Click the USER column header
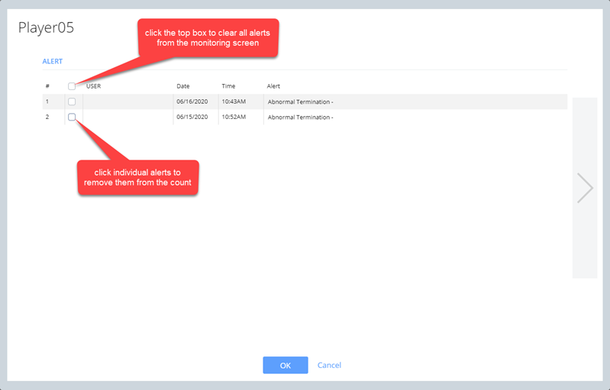 pos(94,86)
